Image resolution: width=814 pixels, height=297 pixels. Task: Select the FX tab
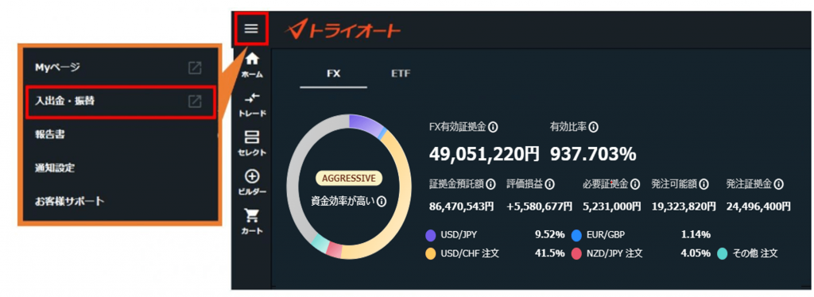(x=333, y=74)
